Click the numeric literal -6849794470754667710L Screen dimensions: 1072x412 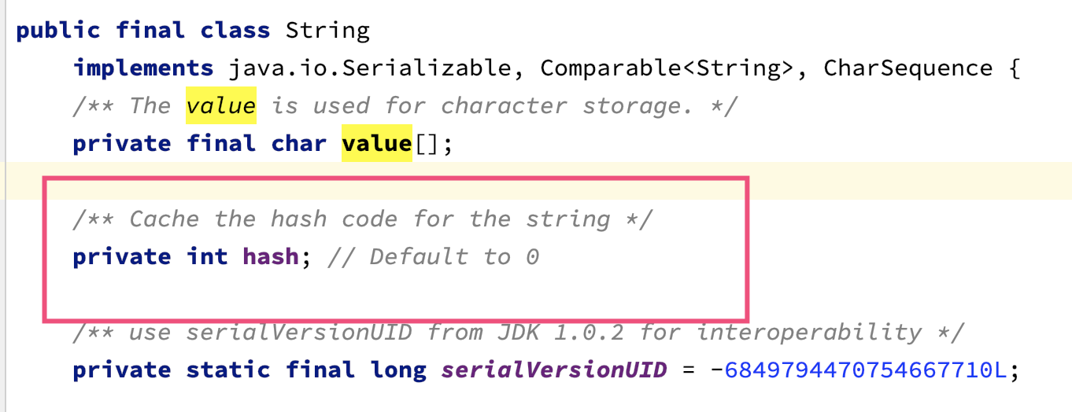(x=858, y=370)
